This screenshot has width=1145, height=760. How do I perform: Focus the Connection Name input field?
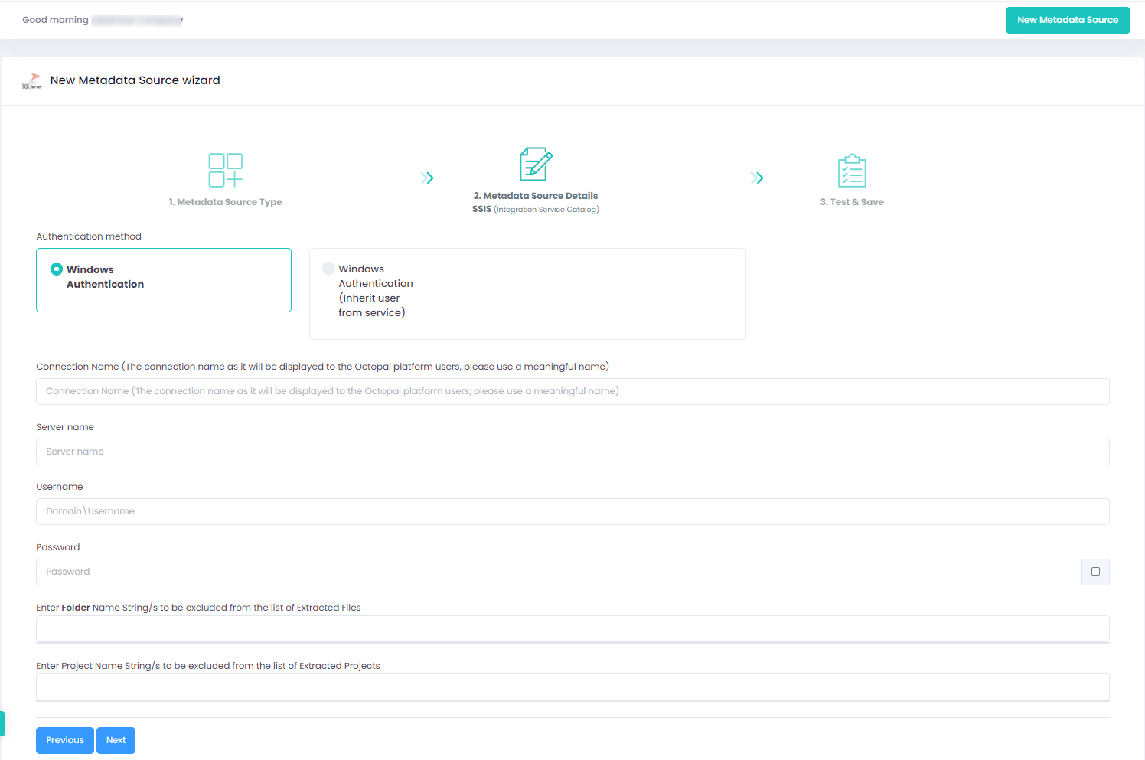tap(572, 391)
